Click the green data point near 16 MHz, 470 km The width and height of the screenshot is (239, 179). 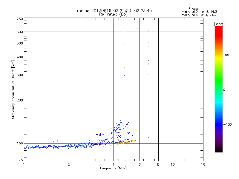tap(200, 47)
